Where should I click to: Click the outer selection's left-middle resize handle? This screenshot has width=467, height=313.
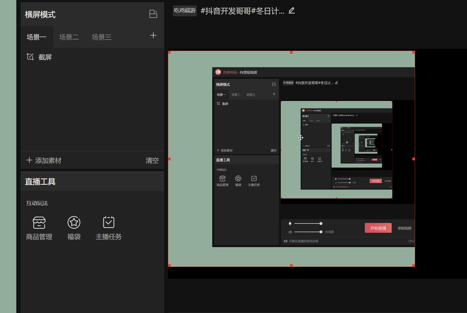tap(169, 159)
